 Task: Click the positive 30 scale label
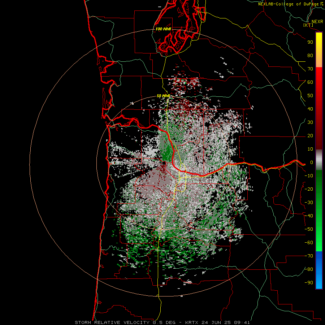[310, 122]
